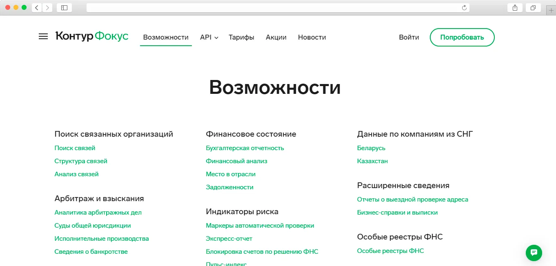
Task: Open the Структура связей link
Action: click(x=81, y=161)
